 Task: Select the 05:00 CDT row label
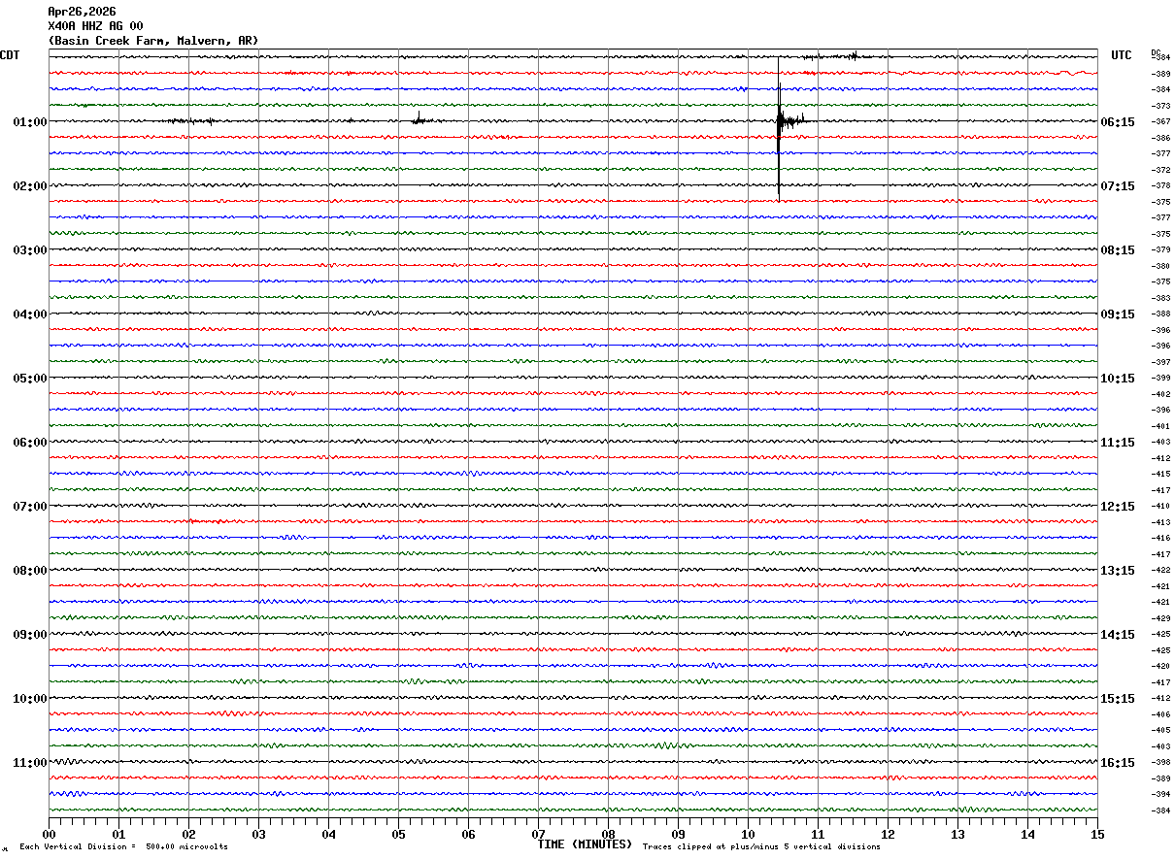(30, 378)
